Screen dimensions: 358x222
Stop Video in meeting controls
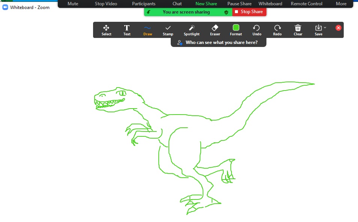(106, 4)
